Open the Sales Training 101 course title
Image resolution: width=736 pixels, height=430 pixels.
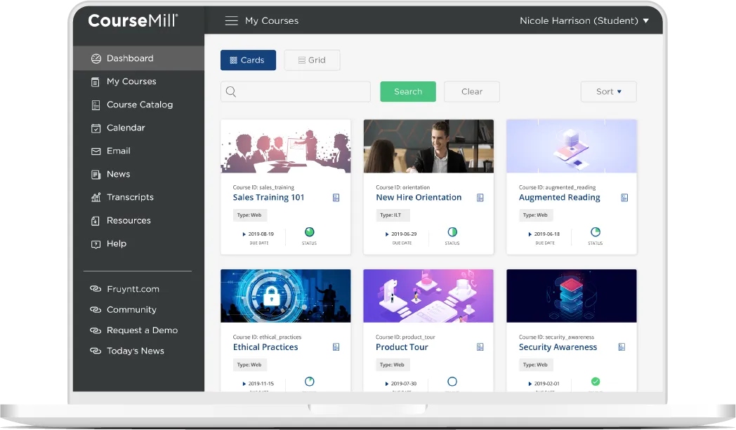pos(268,197)
